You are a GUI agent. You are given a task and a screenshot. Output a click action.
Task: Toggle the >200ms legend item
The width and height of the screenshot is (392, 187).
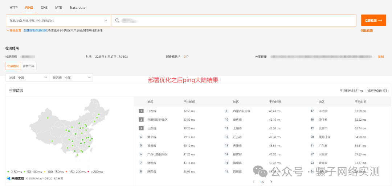95,172
